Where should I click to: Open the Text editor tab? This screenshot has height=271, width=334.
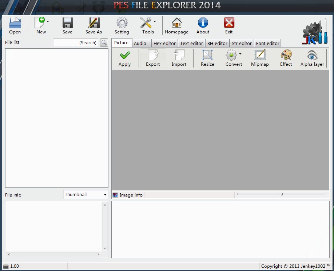coord(191,43)
